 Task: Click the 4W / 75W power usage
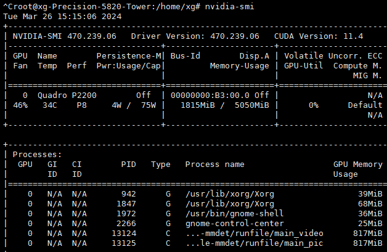pyautogui.click(x=133, y=105)
